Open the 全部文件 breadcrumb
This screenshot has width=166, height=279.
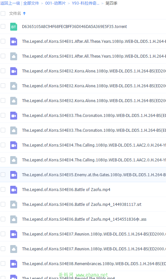[31, 3]
